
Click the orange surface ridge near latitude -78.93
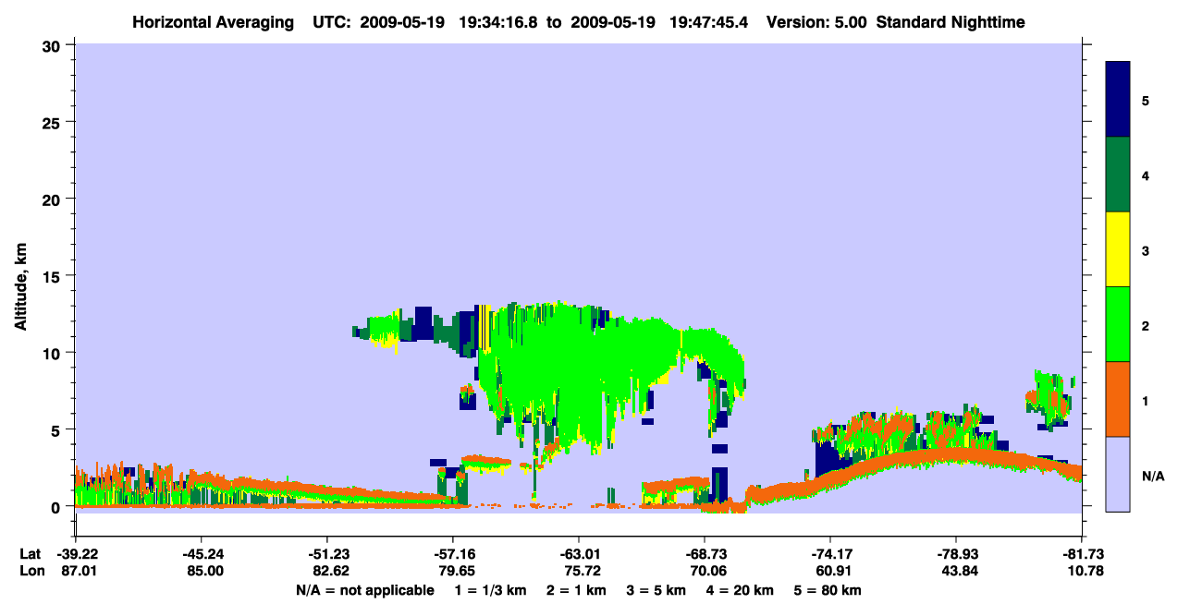pyautogui.click(x=956, y=454)
